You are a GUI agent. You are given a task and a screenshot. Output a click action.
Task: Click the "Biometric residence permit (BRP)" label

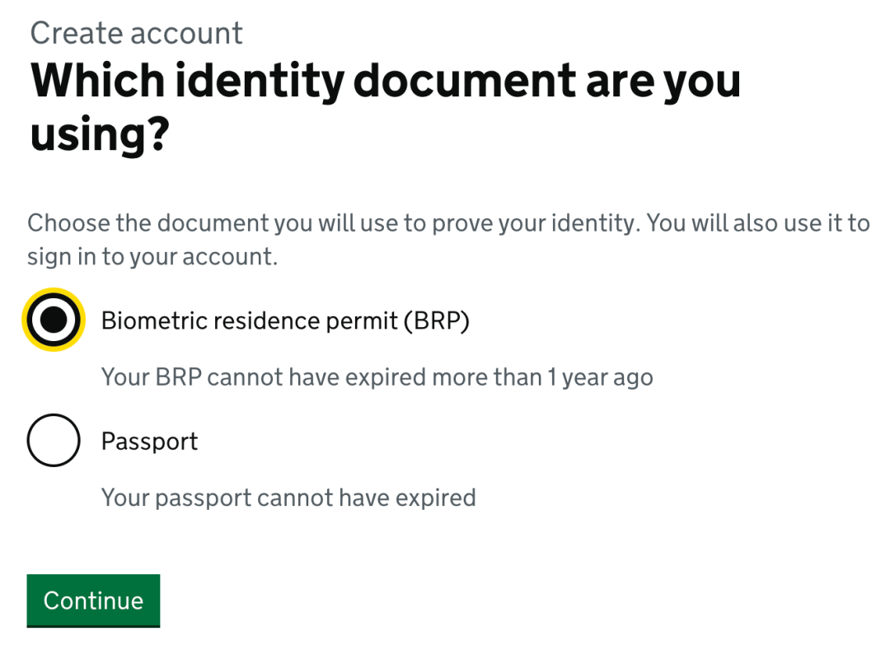pos(284,320)
